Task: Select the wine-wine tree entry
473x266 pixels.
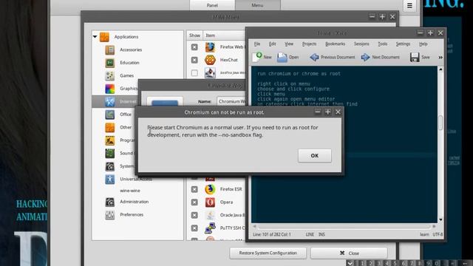Action: coord(130,191)
